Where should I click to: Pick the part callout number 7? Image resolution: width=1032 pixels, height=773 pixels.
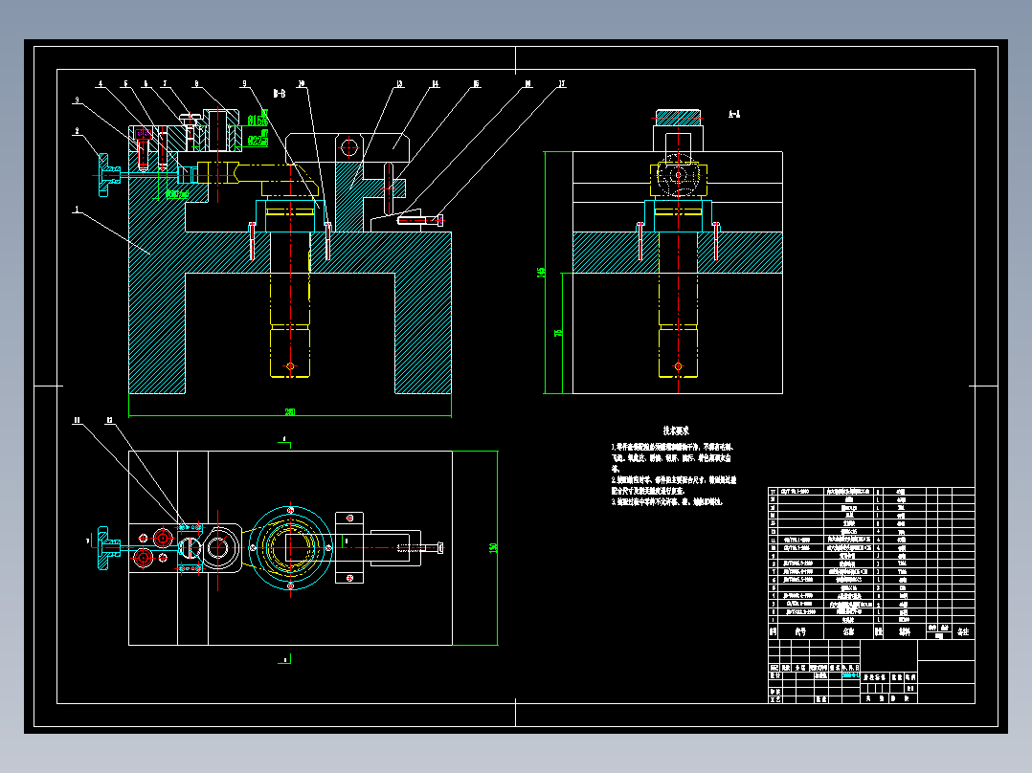166,83
